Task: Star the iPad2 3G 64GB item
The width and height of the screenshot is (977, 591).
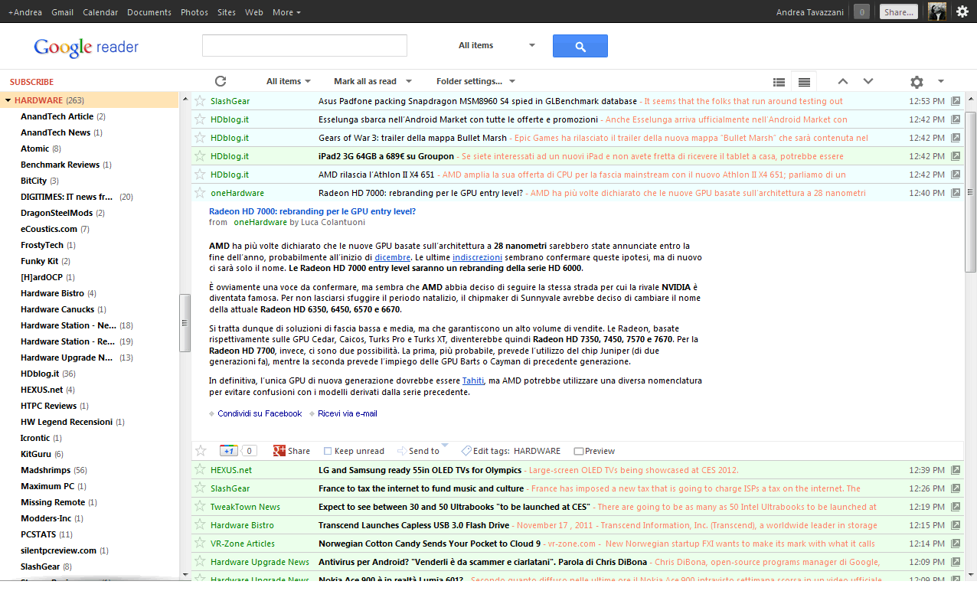Action: point(200,156)
